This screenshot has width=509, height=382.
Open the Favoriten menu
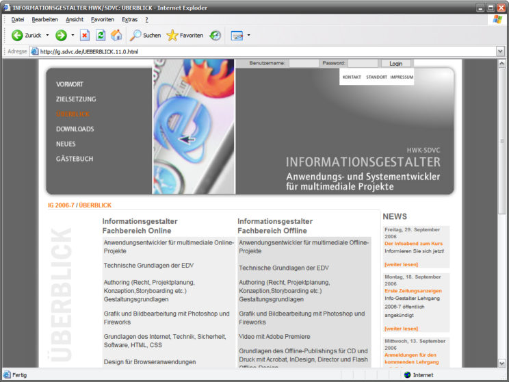tap(103, 19)
